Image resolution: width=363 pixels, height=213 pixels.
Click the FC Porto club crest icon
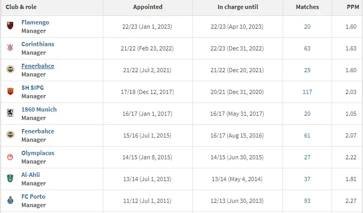(x=10, y=201)
